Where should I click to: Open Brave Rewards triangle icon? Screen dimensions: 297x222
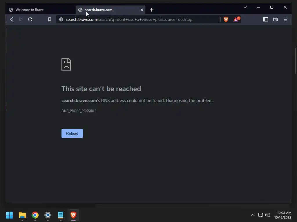pos(236,19)
